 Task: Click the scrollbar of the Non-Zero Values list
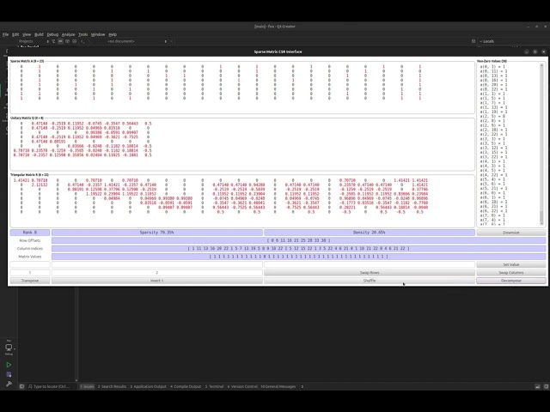(x=541, y=144)
